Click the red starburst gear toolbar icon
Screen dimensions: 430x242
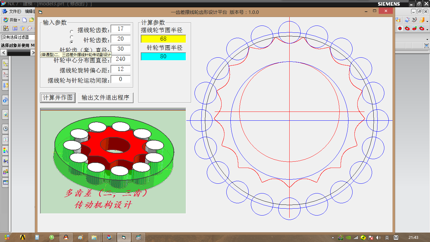[400, 28]
